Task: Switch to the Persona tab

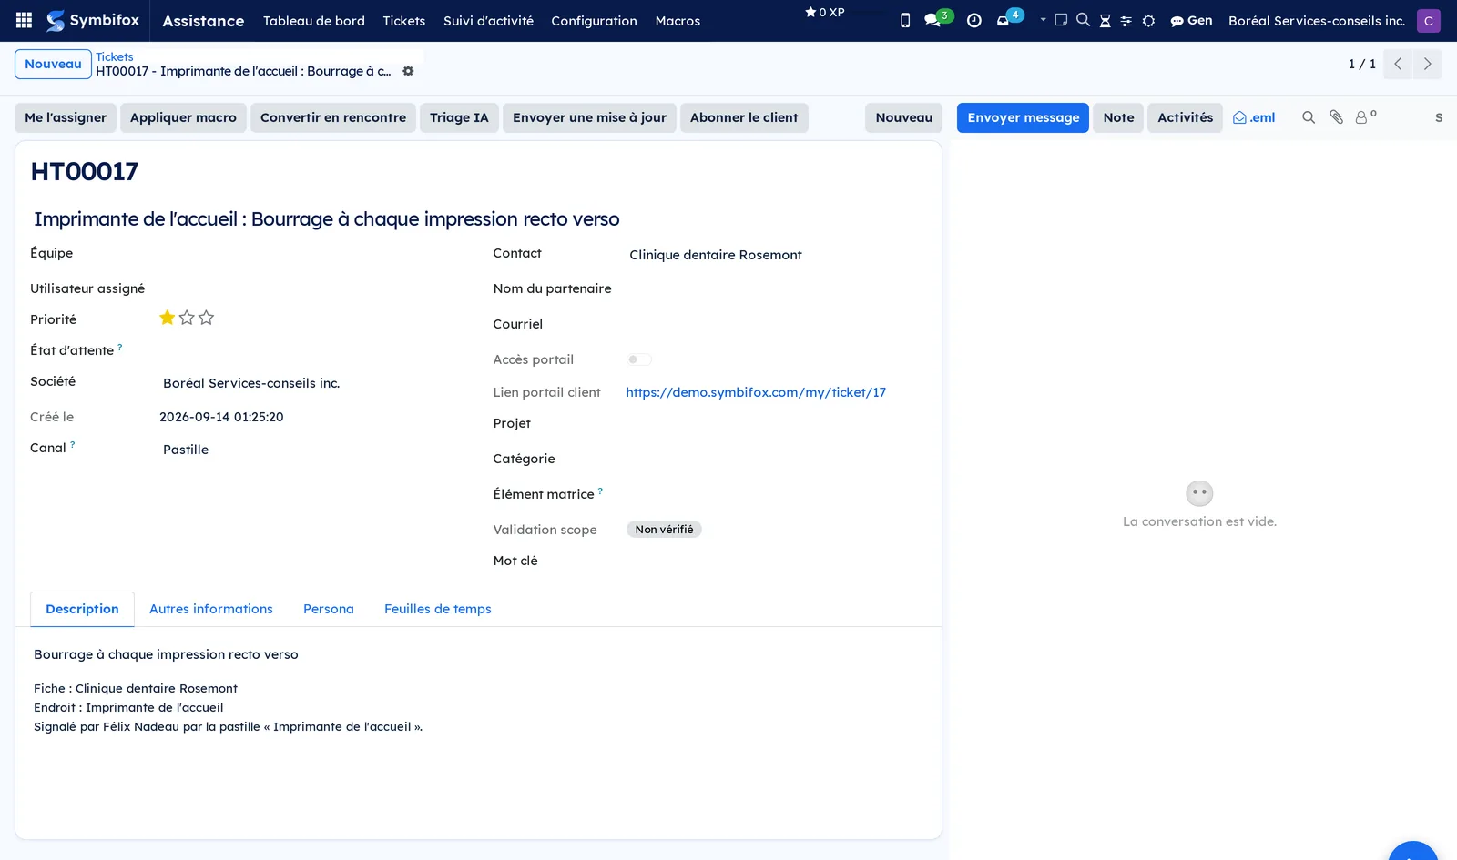Action: pyautogui.click(x=329, y=609)
